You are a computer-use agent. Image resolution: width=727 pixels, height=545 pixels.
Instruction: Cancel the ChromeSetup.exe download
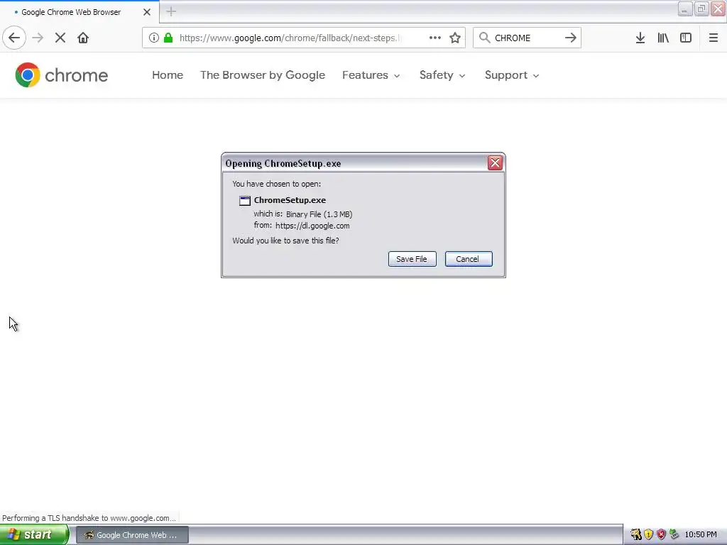(469, 259)
